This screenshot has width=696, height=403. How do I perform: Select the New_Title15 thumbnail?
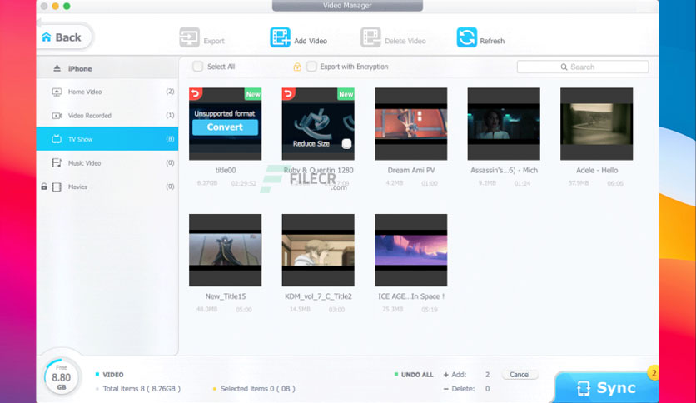pos(225,251)
